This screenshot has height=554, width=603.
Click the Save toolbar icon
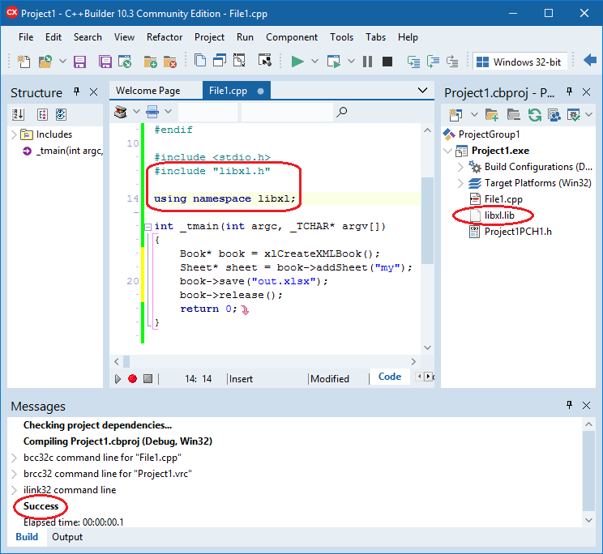79,62
